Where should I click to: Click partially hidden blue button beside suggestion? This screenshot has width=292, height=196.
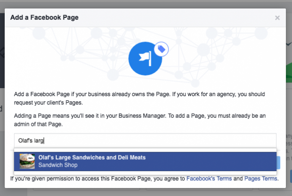(278, 163)
